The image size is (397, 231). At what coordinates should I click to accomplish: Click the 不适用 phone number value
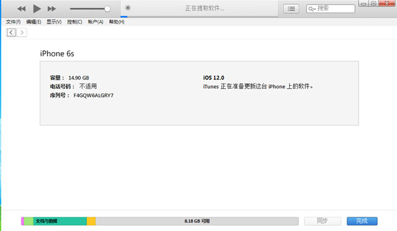pyautogui.click(x=88, y=86)
